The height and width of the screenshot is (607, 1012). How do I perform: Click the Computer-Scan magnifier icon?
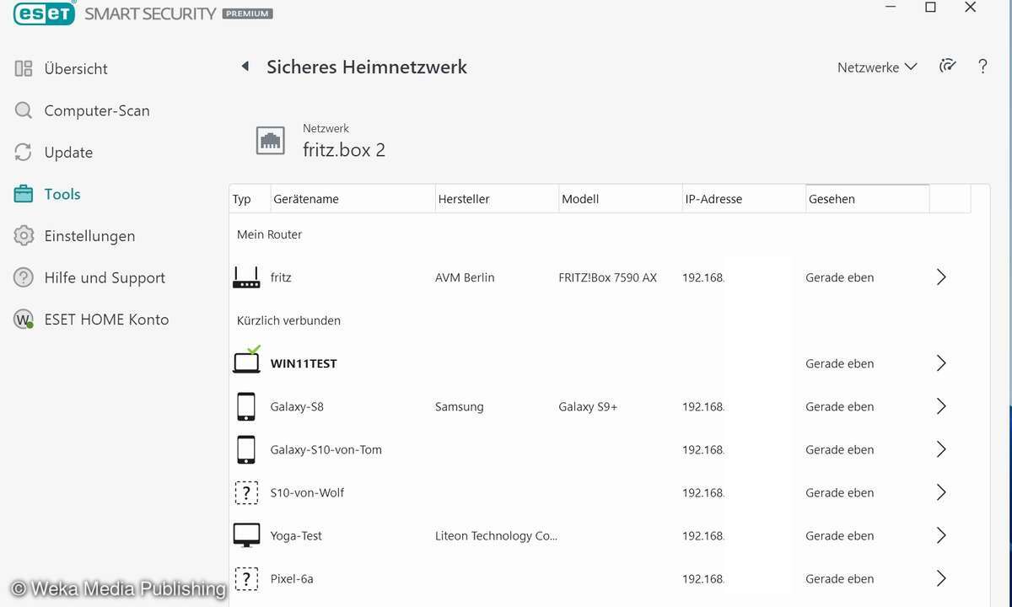(24, 110)
